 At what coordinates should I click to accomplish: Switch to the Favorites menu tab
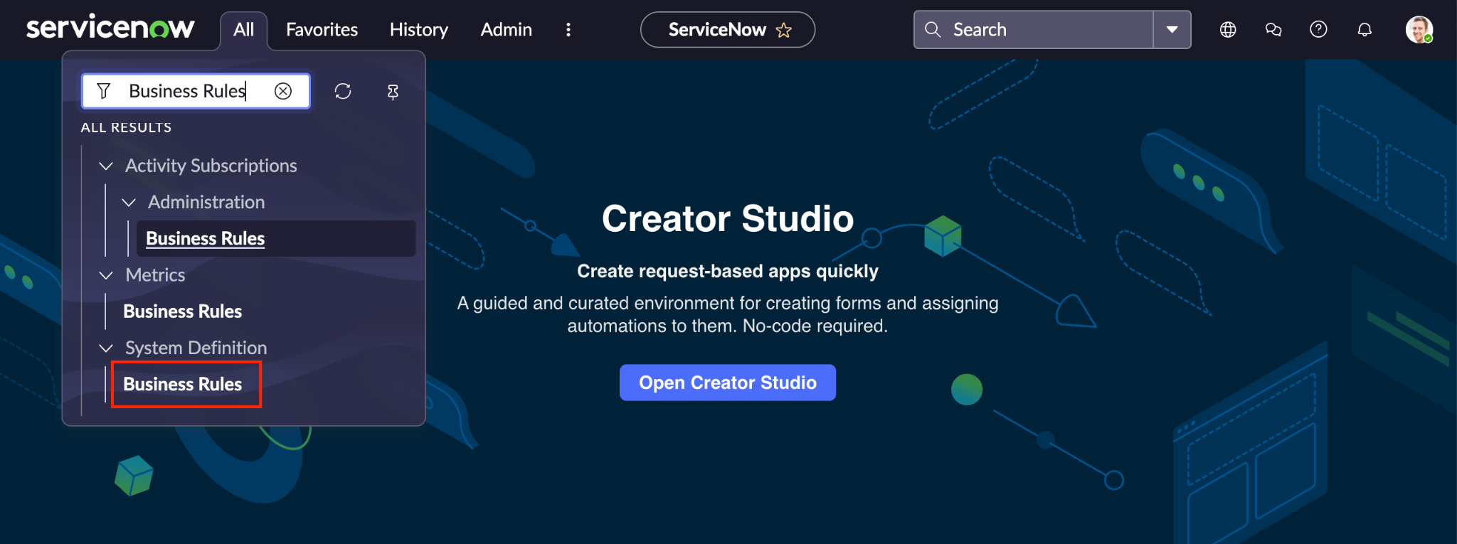[x=322, y=30]
